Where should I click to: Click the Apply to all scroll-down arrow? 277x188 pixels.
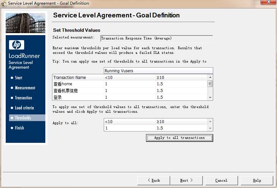(x=210, y=128)
